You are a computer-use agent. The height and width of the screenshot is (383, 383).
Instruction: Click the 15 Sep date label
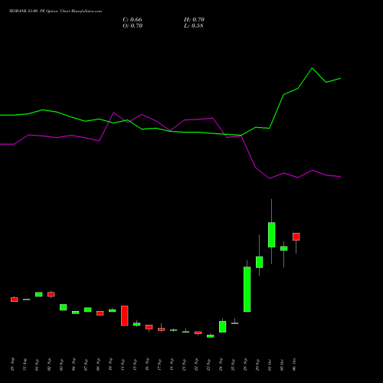click(135, 365)
